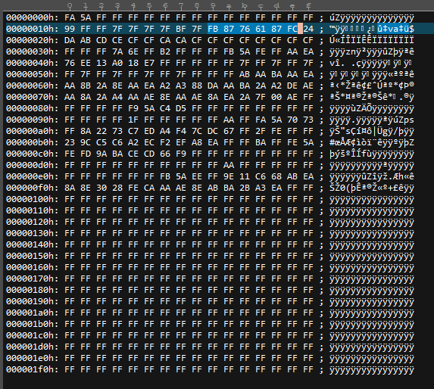Click byte 61 in row 00000010h
The width and height of the screenshot is (434, 389).
(261, 29)
